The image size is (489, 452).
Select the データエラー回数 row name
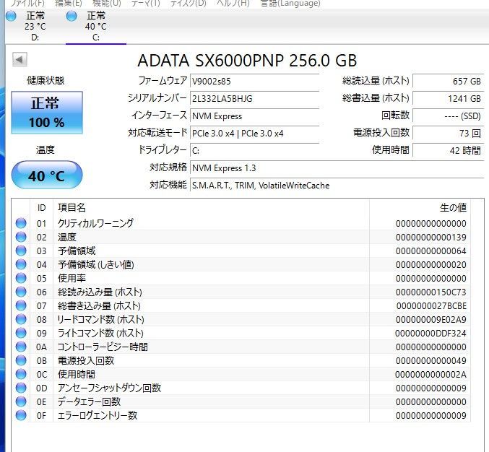pyautogui.click(x=89, y=401)
